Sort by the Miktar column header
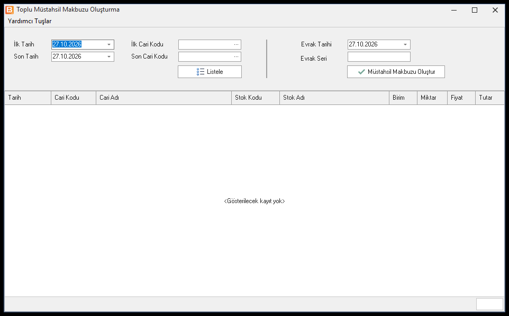509x316 pixels. click(x=432, y=98)
